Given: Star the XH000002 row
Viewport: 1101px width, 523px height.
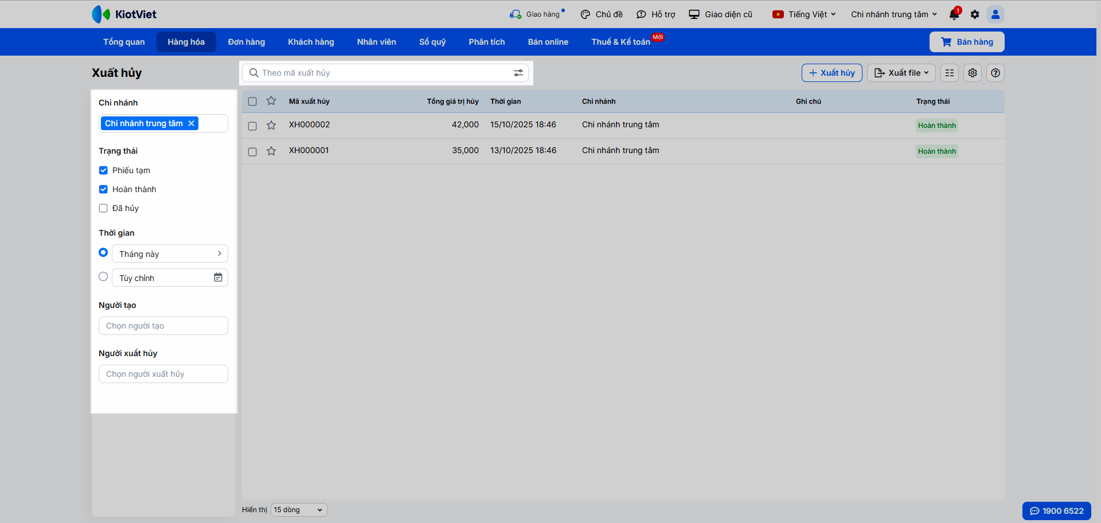Looking at the screenshot, I should pyautogui.click(x=271, y=125).
